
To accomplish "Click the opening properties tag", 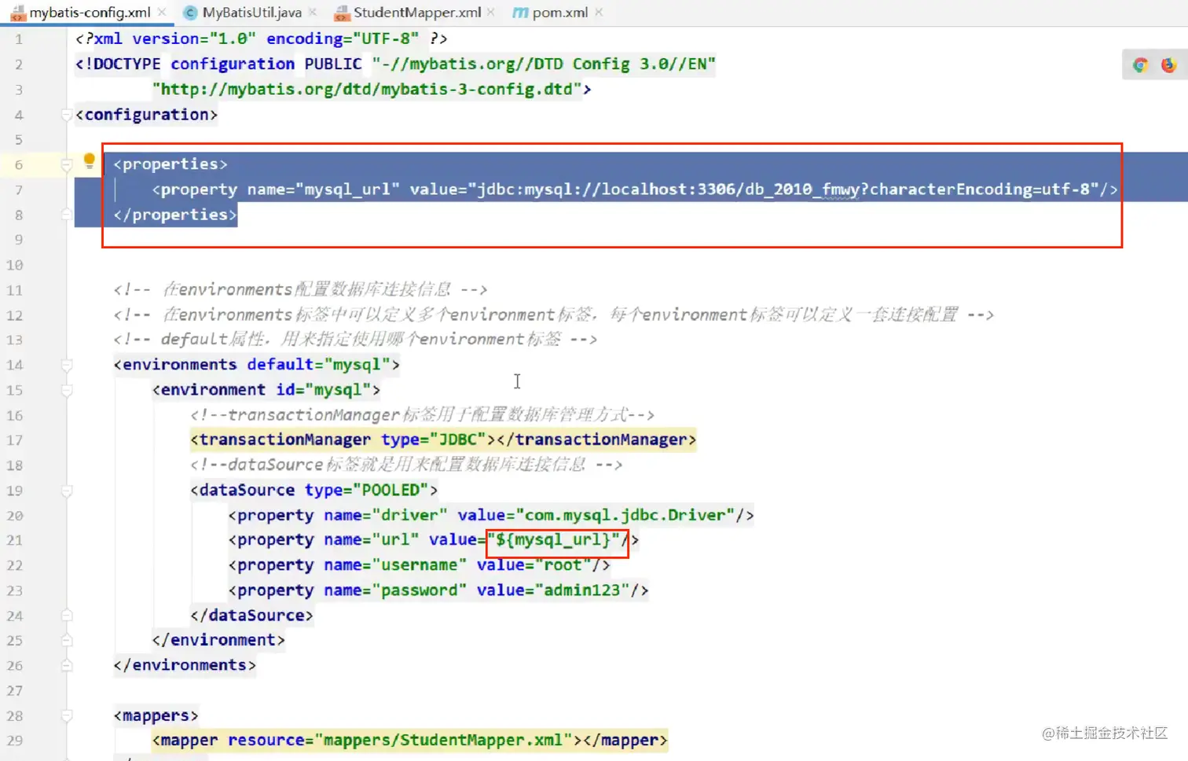I will [170, 164].
